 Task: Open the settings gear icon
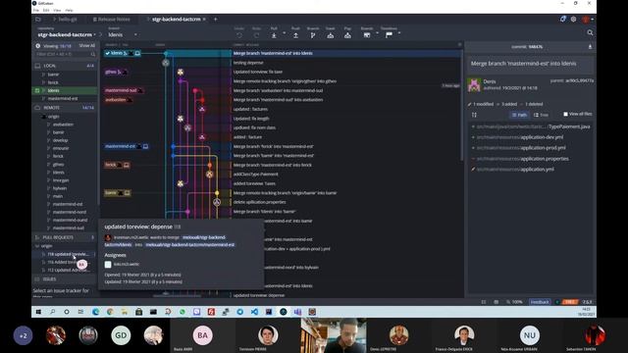[573, 19]
